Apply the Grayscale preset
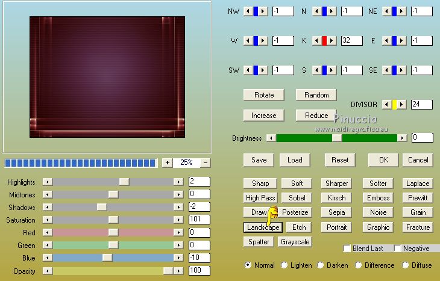The width and height of the screenshot is (440, 281). tap(295, 242)
